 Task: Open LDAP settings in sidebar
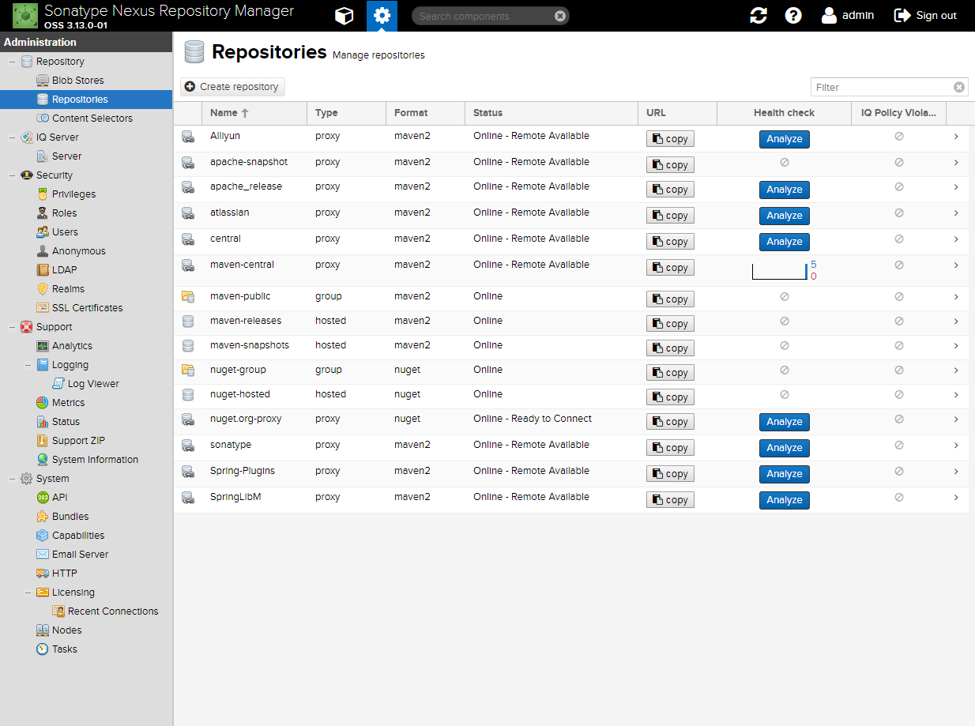64,270
